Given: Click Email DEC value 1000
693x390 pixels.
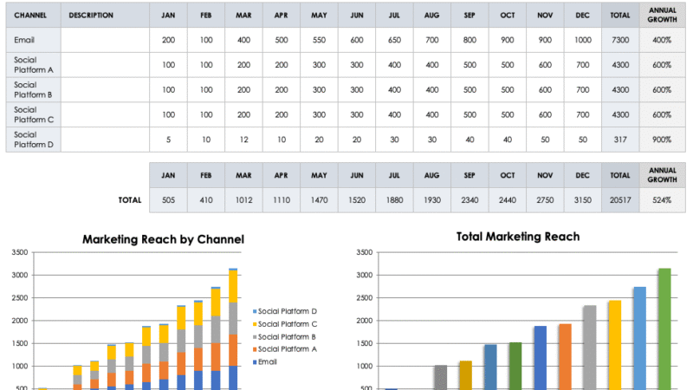Looking at the screenshot, I should [x=582, y=40].
